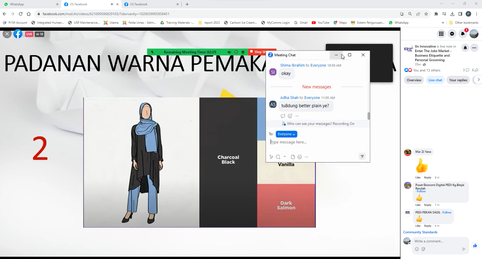Bookmark this page with the star icon
The width and height of the screenshot is (482, 259).
(426, 14)
